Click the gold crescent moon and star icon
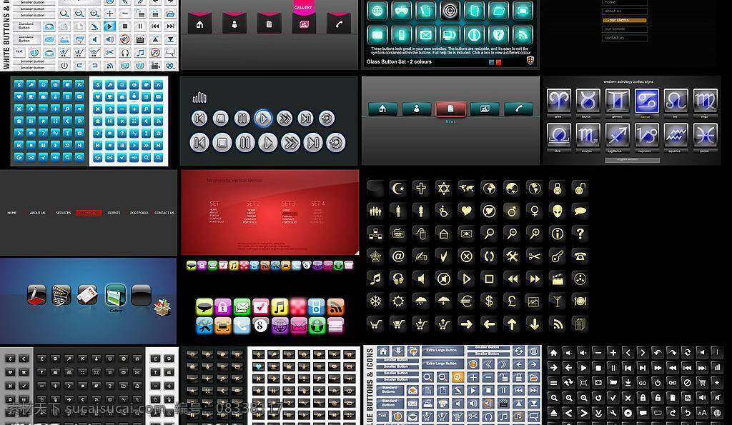The height and width of the screenshot is (425, 732). coord(398,189)
